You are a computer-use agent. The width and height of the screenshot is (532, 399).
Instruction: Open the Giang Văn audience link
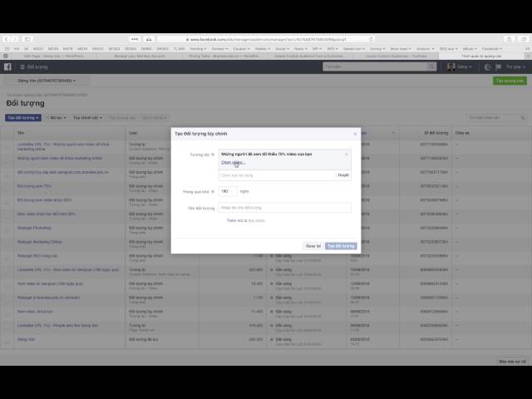click(26, 339)
